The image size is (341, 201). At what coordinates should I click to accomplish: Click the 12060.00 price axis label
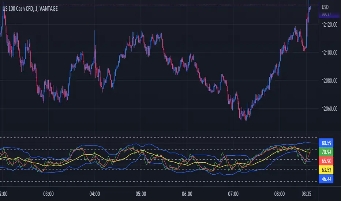(x=329, y=109)
